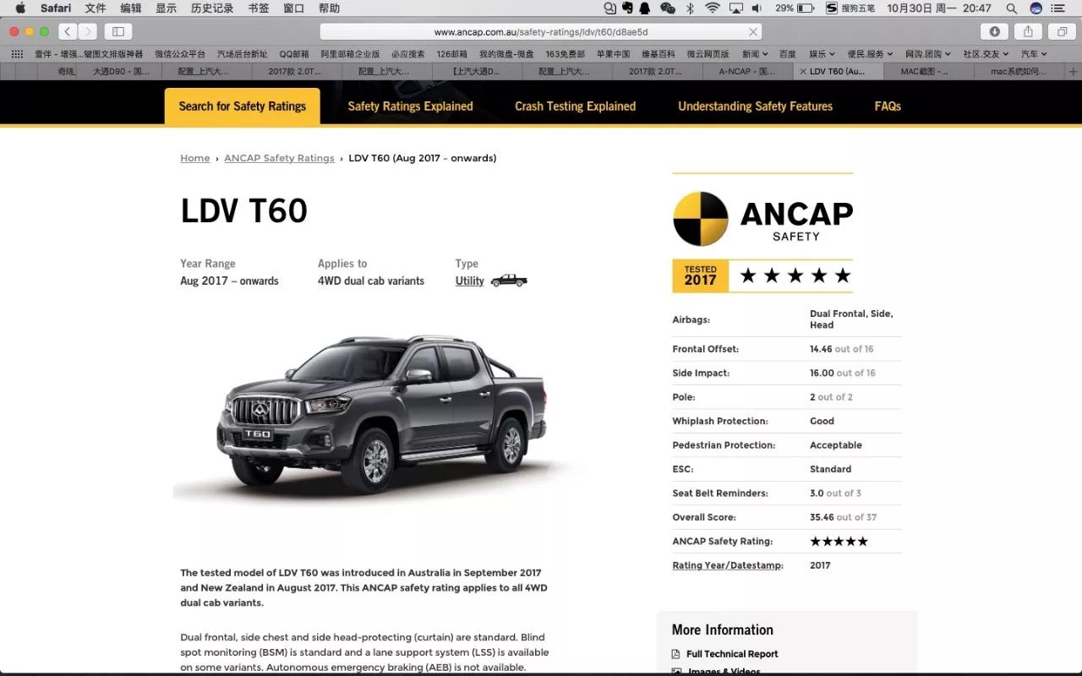
Task: Click the Overall Score value 35.46
Action: tap(822, 517)
